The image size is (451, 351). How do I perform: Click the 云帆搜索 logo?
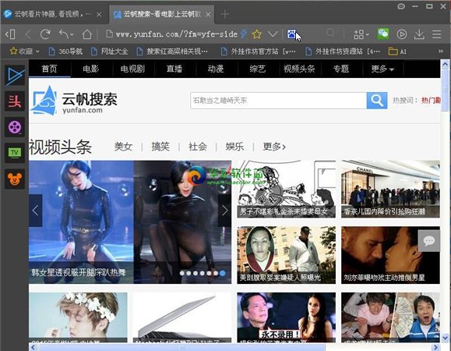74,101
